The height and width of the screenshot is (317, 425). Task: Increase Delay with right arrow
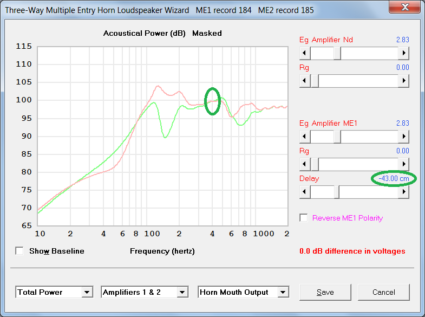click(x=403, y=192)
